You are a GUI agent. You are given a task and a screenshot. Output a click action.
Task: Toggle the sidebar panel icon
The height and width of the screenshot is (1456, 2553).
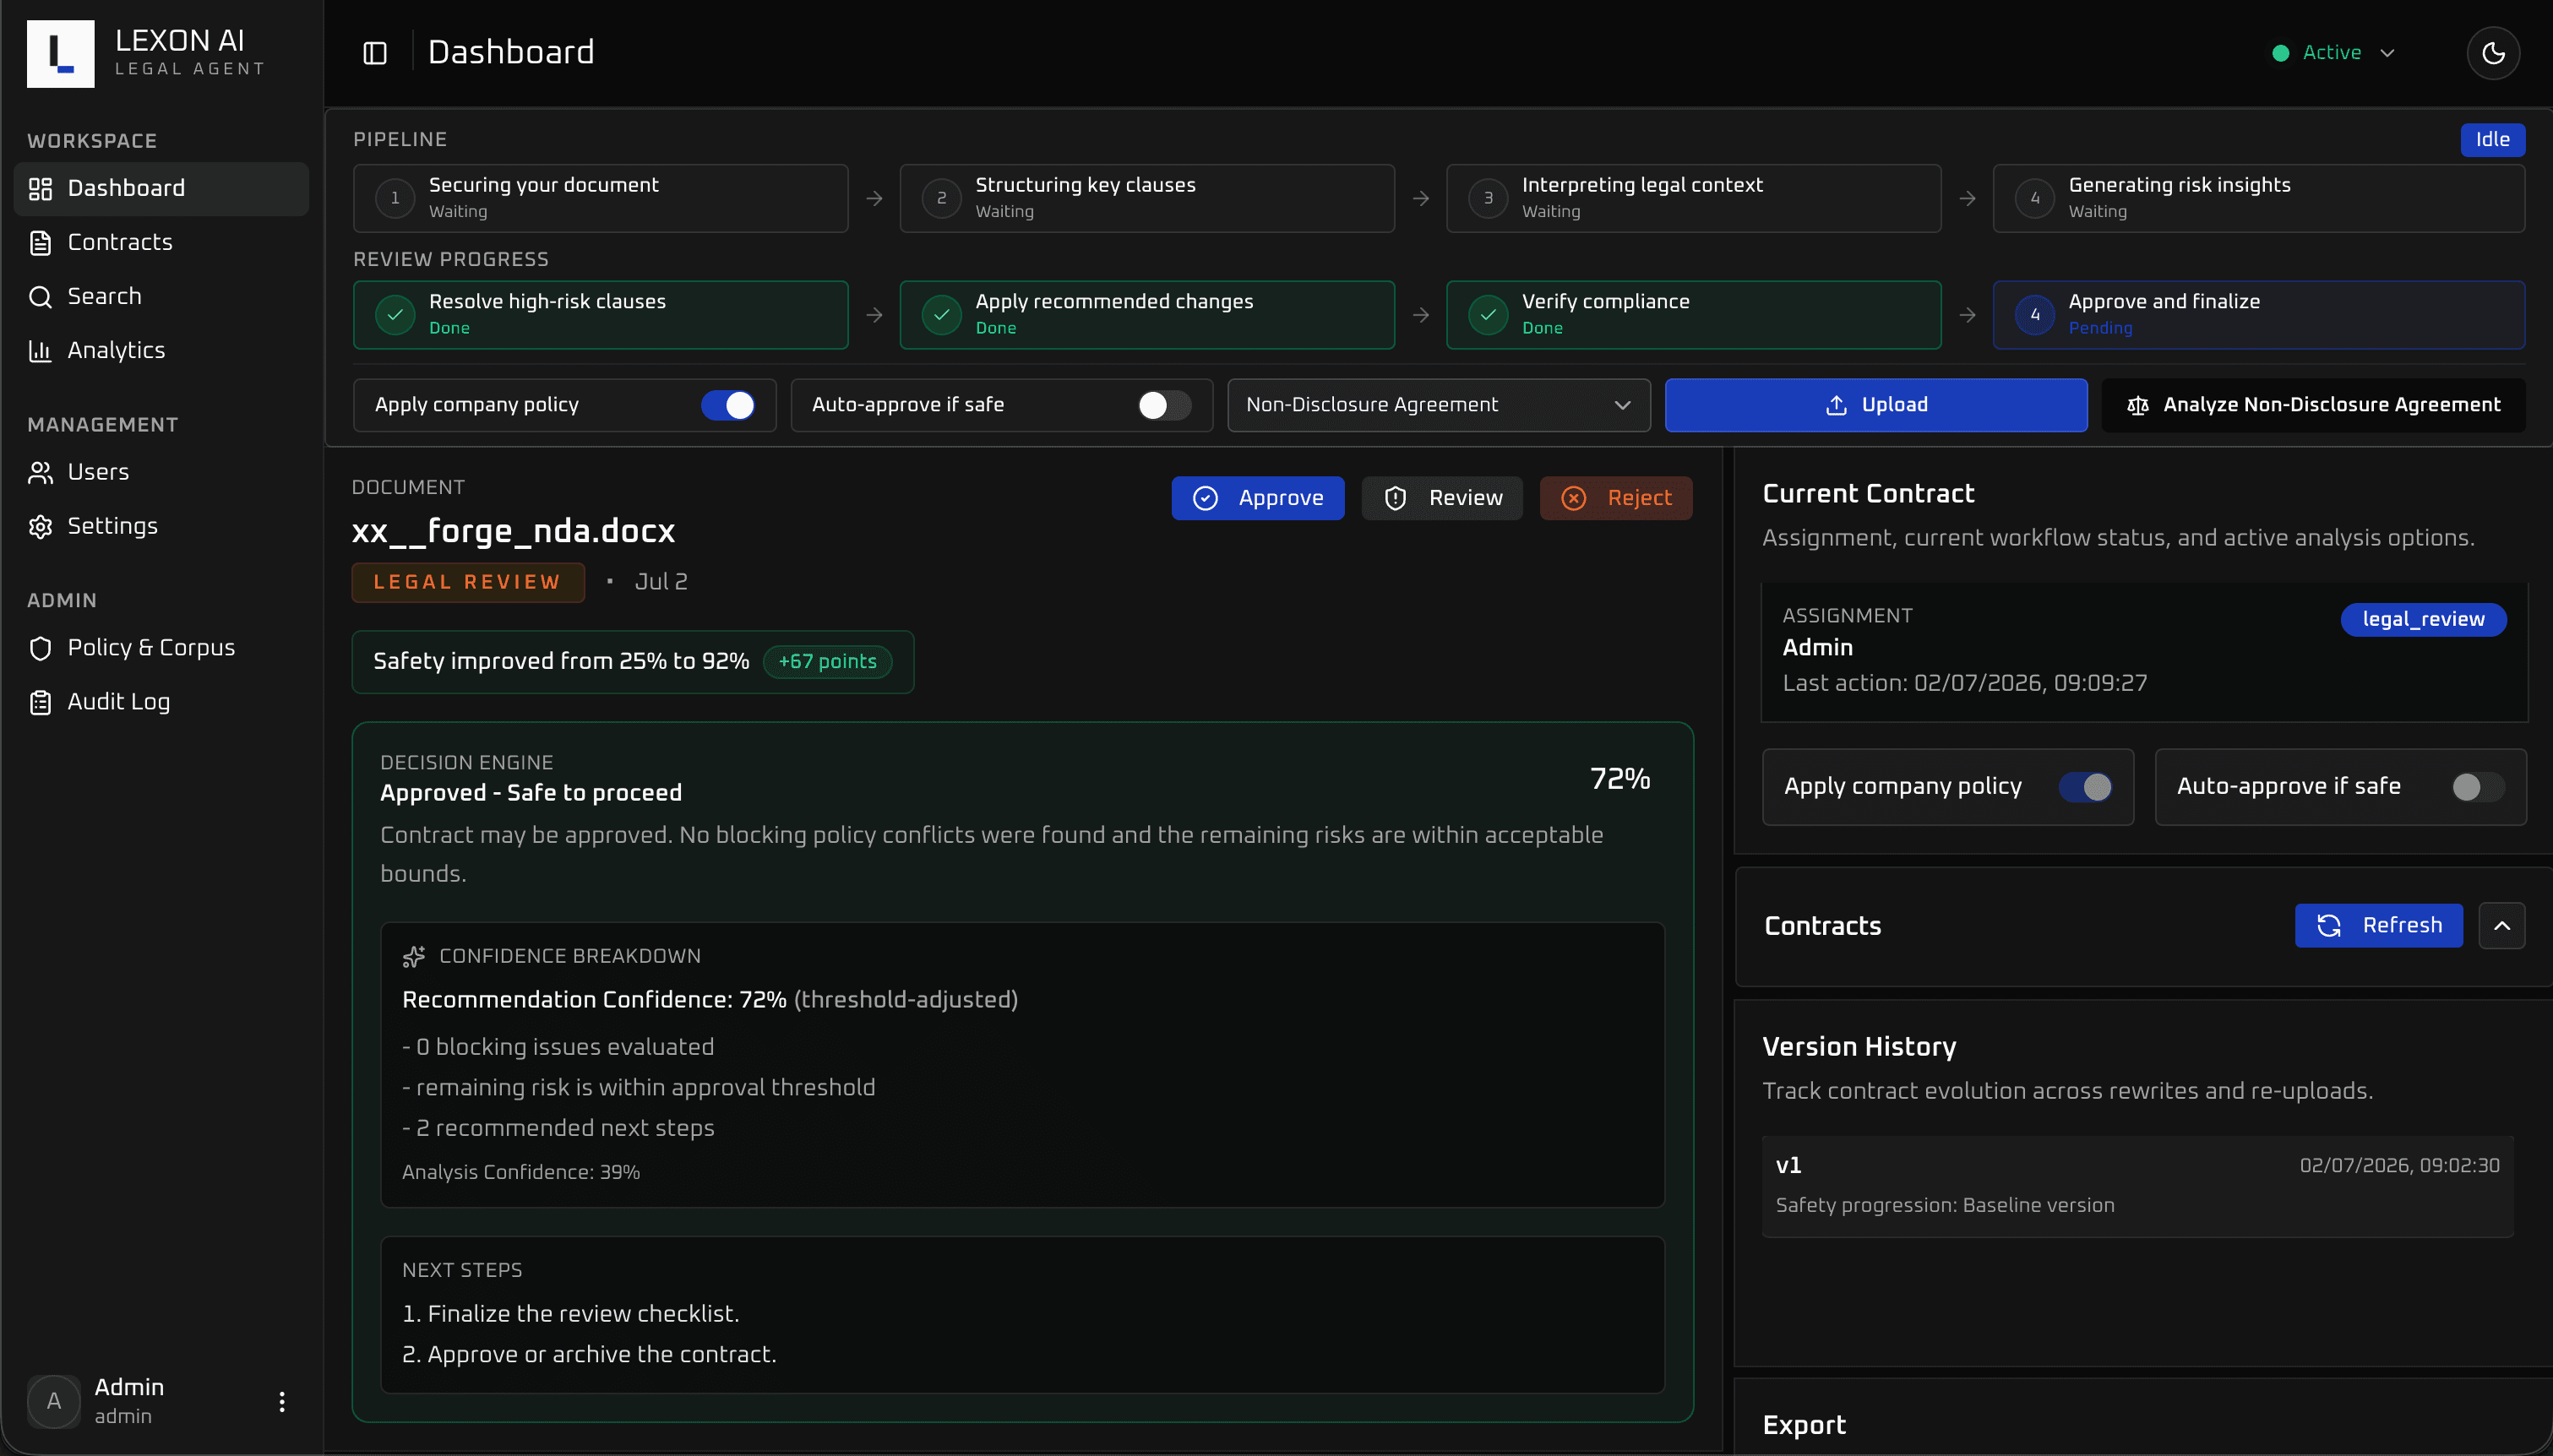tap(375, 53)
